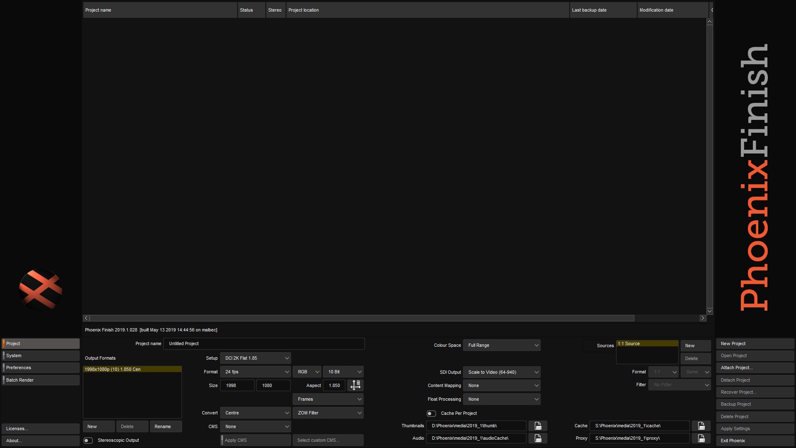Switch to the Project tab
The width and height of the screenshot is (796, 448).
[x=41, y=343]
